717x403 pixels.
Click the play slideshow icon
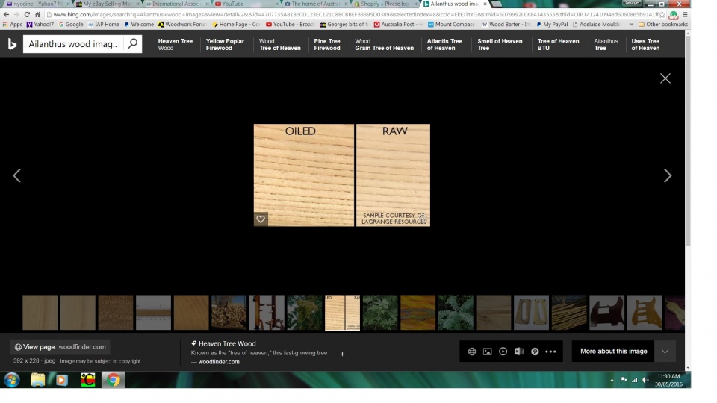[503, 352]
